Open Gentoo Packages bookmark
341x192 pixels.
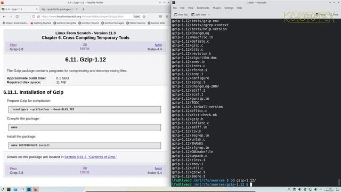pyautogui.click(x=112, y=23)
